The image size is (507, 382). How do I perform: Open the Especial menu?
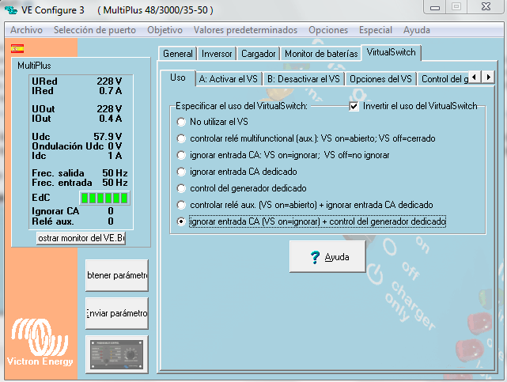376,30
